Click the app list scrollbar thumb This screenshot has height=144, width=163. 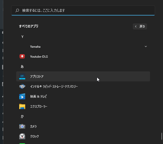point(162,137)
